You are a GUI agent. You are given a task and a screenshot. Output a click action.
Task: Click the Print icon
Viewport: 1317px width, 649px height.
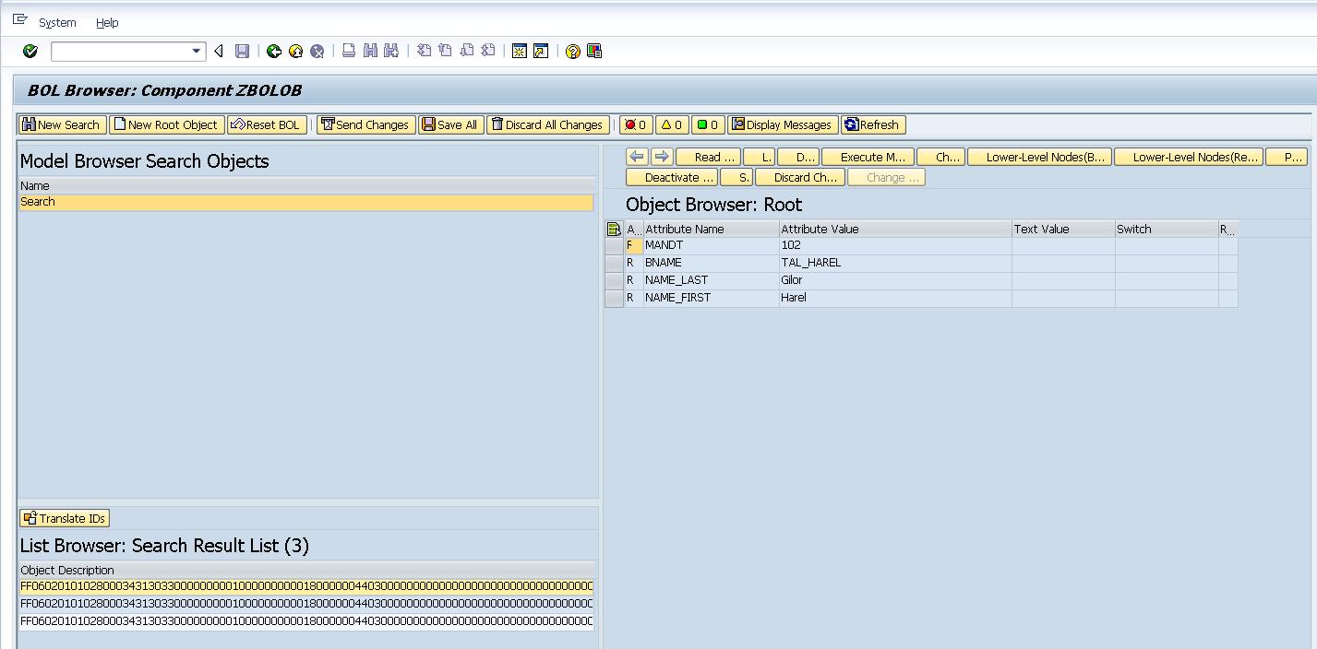click(x=348, y=51)
